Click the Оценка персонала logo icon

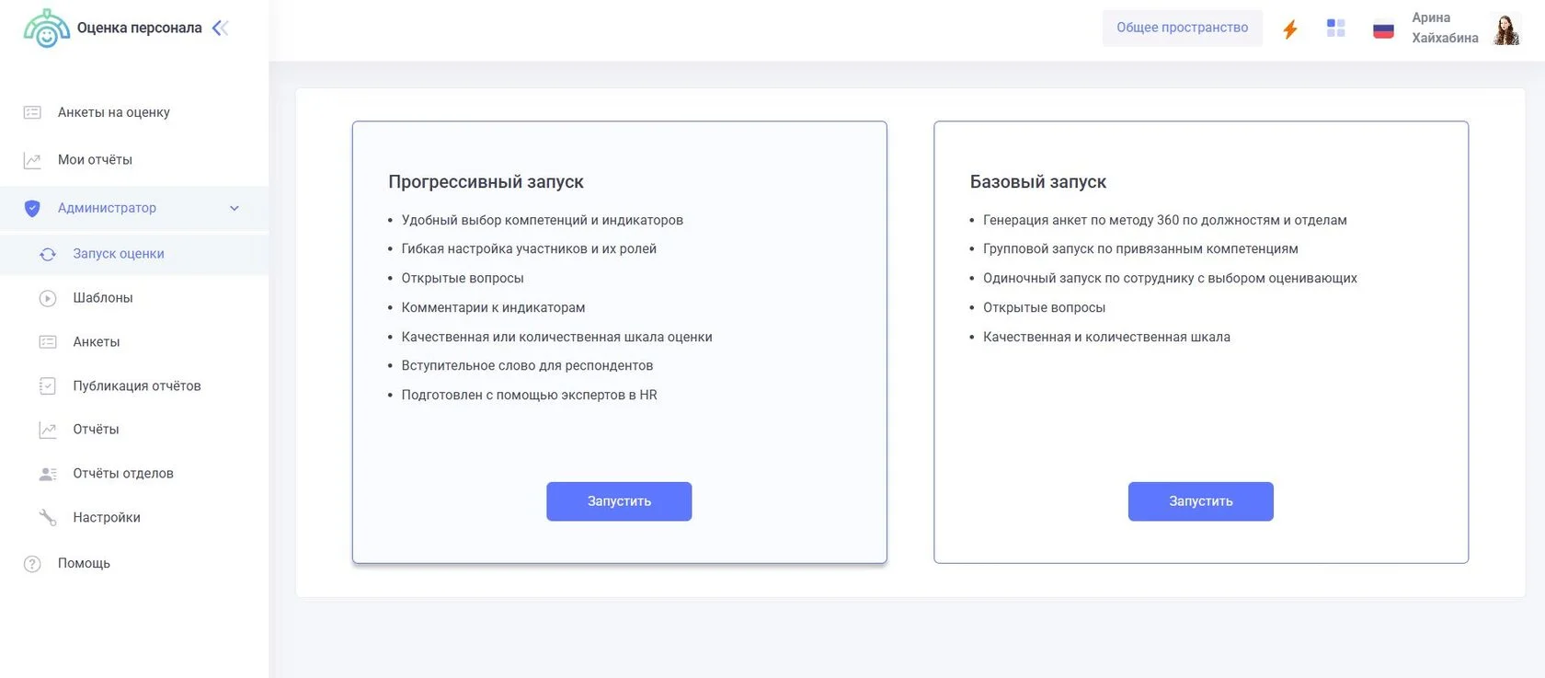46,29
